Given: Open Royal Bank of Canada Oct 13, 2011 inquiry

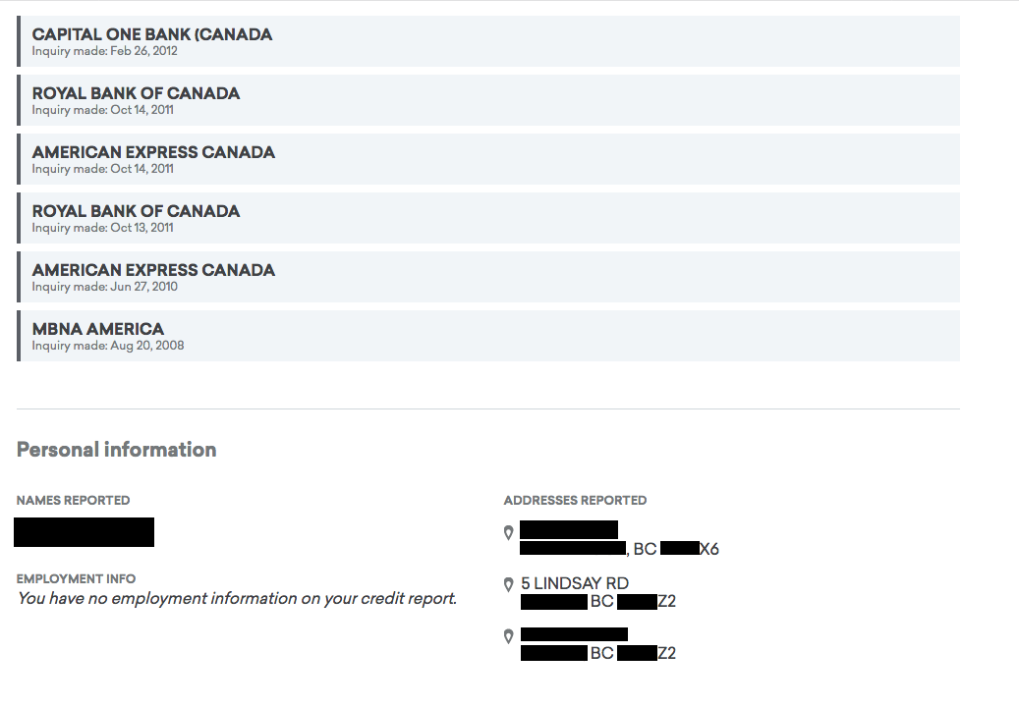Looking at the screenshot, I should [x=488, y=218].
